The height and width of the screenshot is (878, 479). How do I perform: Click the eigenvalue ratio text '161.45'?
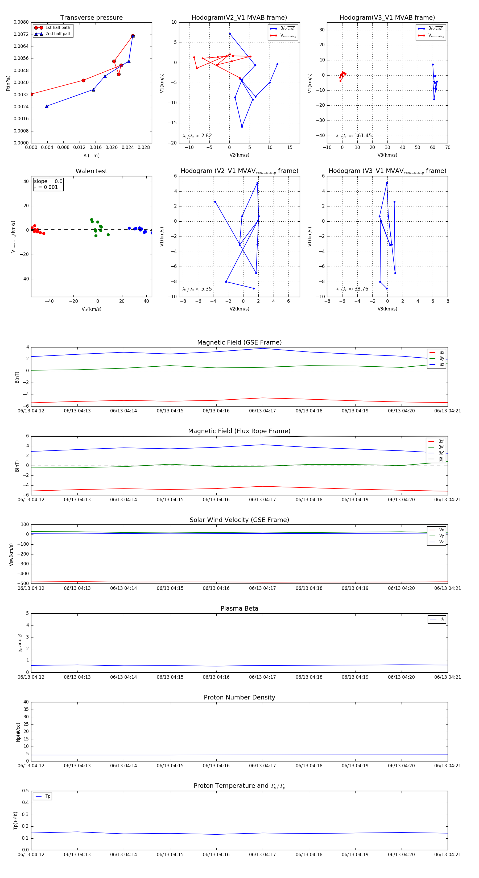coord(363,136)
